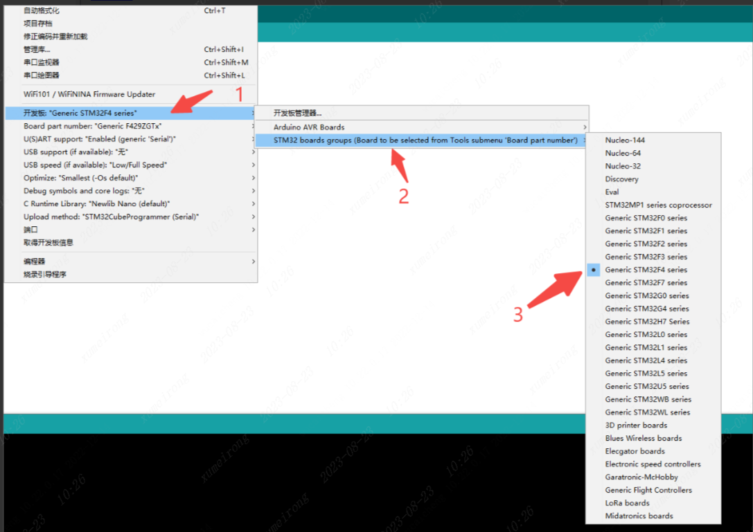Select Discovery board group
This screenshot has width=753, height=532.
point(653,179)
